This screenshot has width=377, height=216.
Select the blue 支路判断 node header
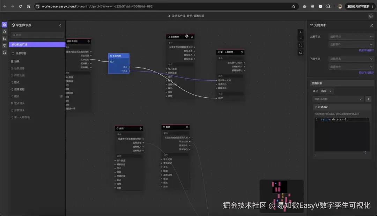coord(119,56)
